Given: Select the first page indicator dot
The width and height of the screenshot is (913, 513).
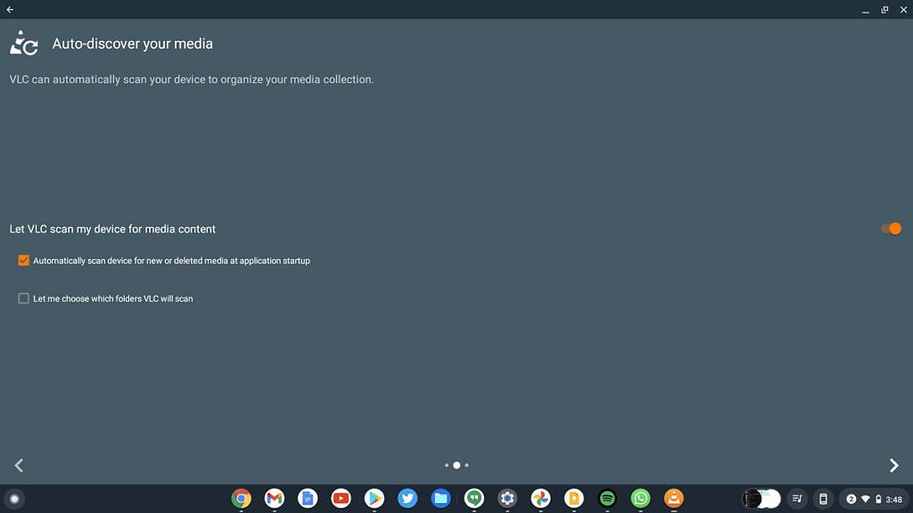Looking at the screenshot, I should (447, 465).
